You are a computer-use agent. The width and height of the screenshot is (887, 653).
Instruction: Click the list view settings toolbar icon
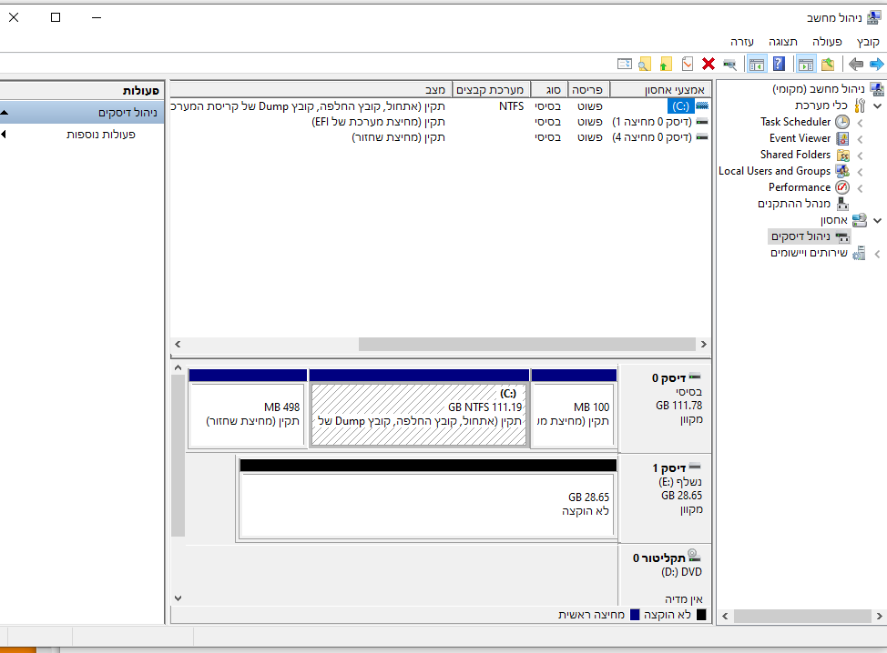[625, 65]
